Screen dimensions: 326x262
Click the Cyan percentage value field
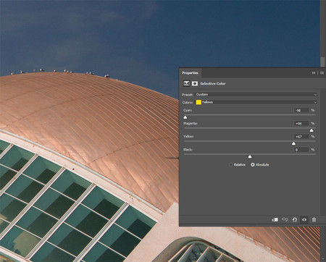pos(301,110)
